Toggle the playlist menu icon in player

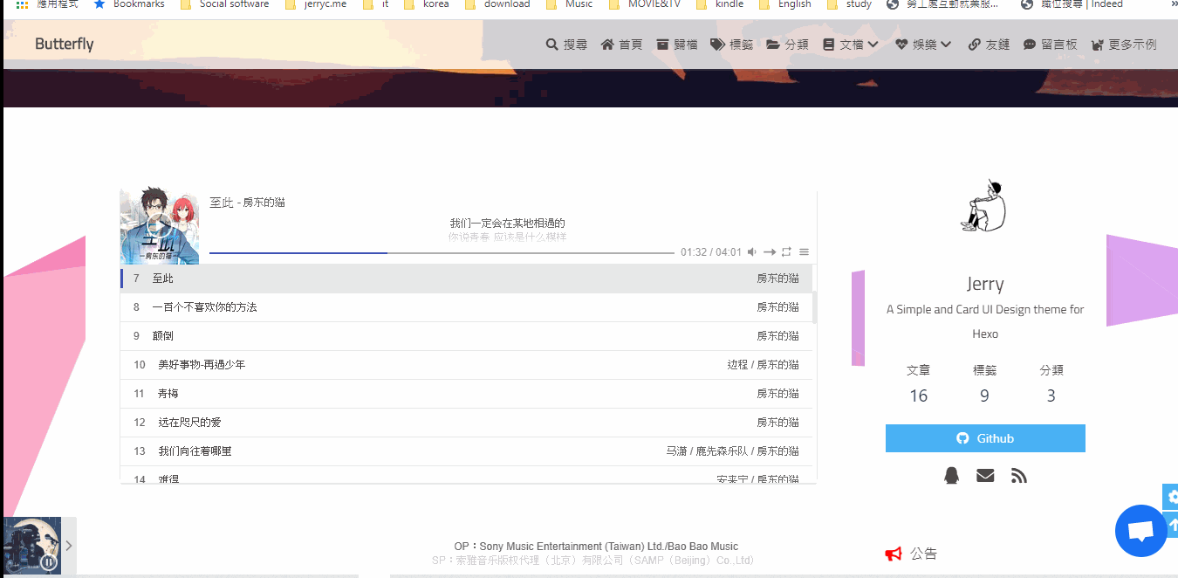tap(804, 252)
